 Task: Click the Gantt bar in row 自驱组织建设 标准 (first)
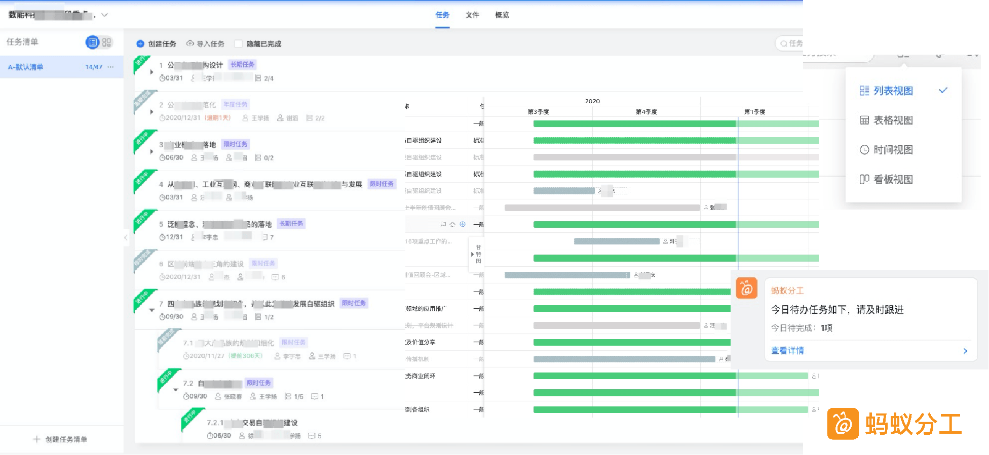[676, 140]
